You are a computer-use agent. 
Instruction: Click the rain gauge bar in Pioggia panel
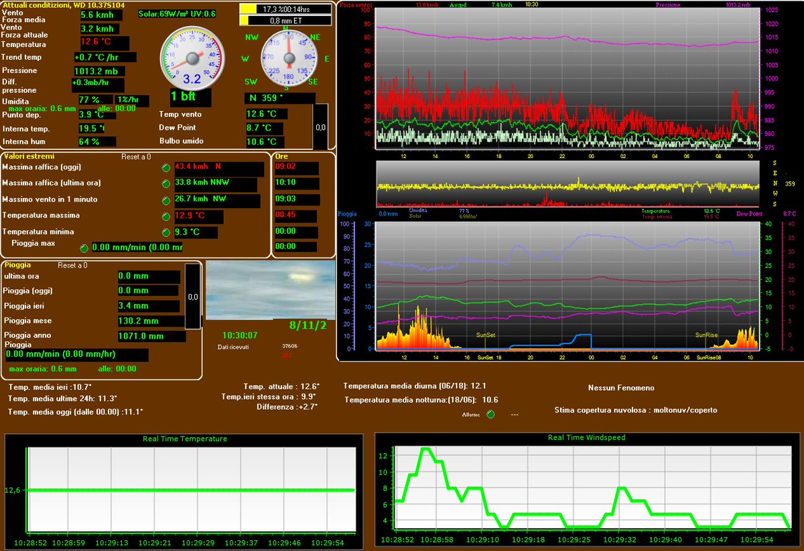coord(192,296)
